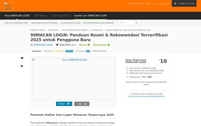Click '99MACAN LOGIN Terpercaya dan Aman' text
The image size is (201, 126).
[146, 73]
